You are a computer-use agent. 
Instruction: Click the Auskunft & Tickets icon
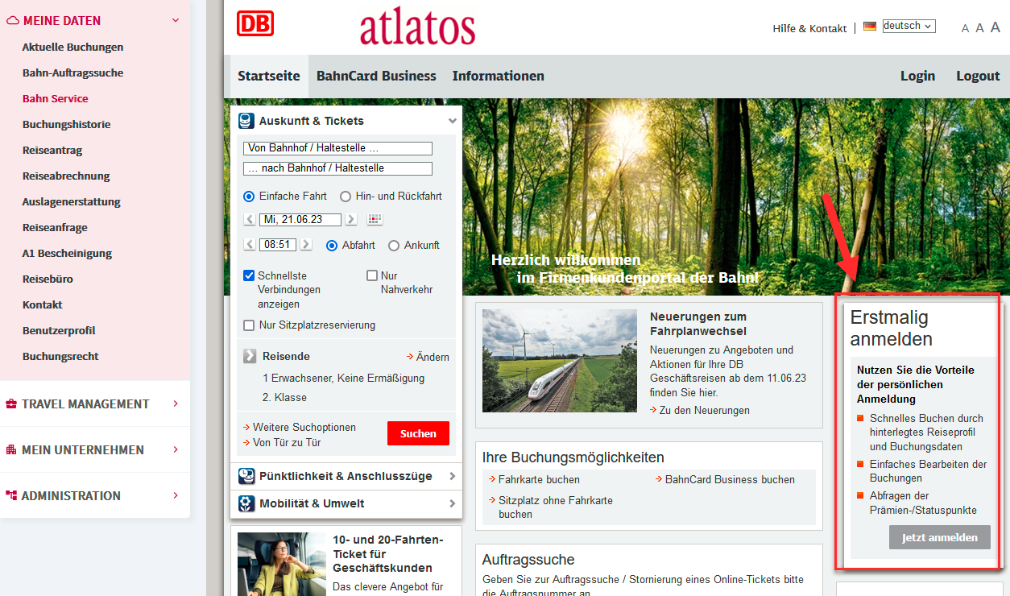[246, 121]
